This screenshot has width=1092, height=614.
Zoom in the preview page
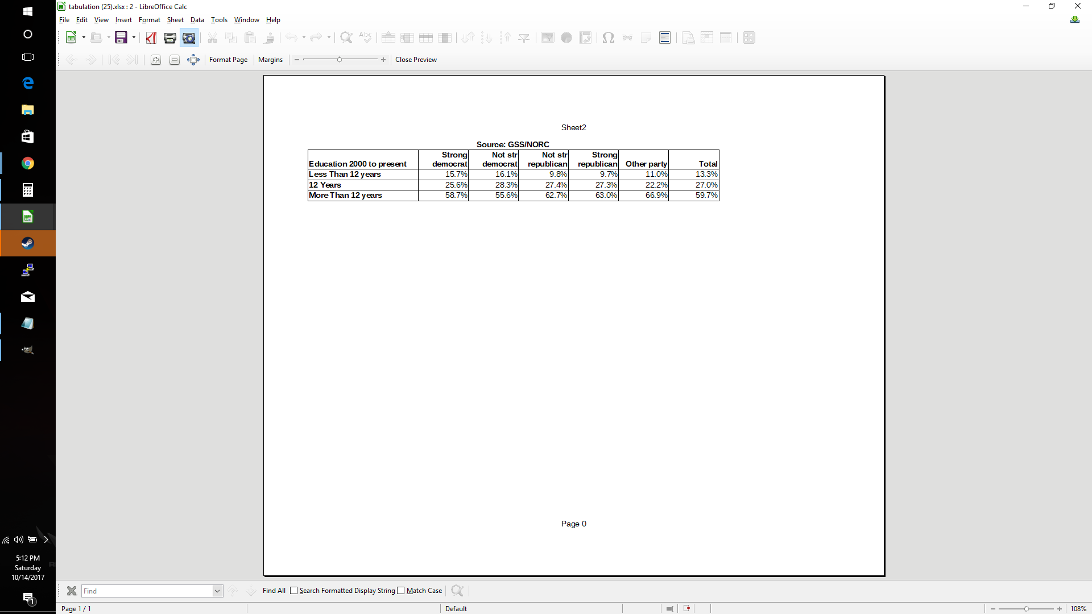pos(156,60)
